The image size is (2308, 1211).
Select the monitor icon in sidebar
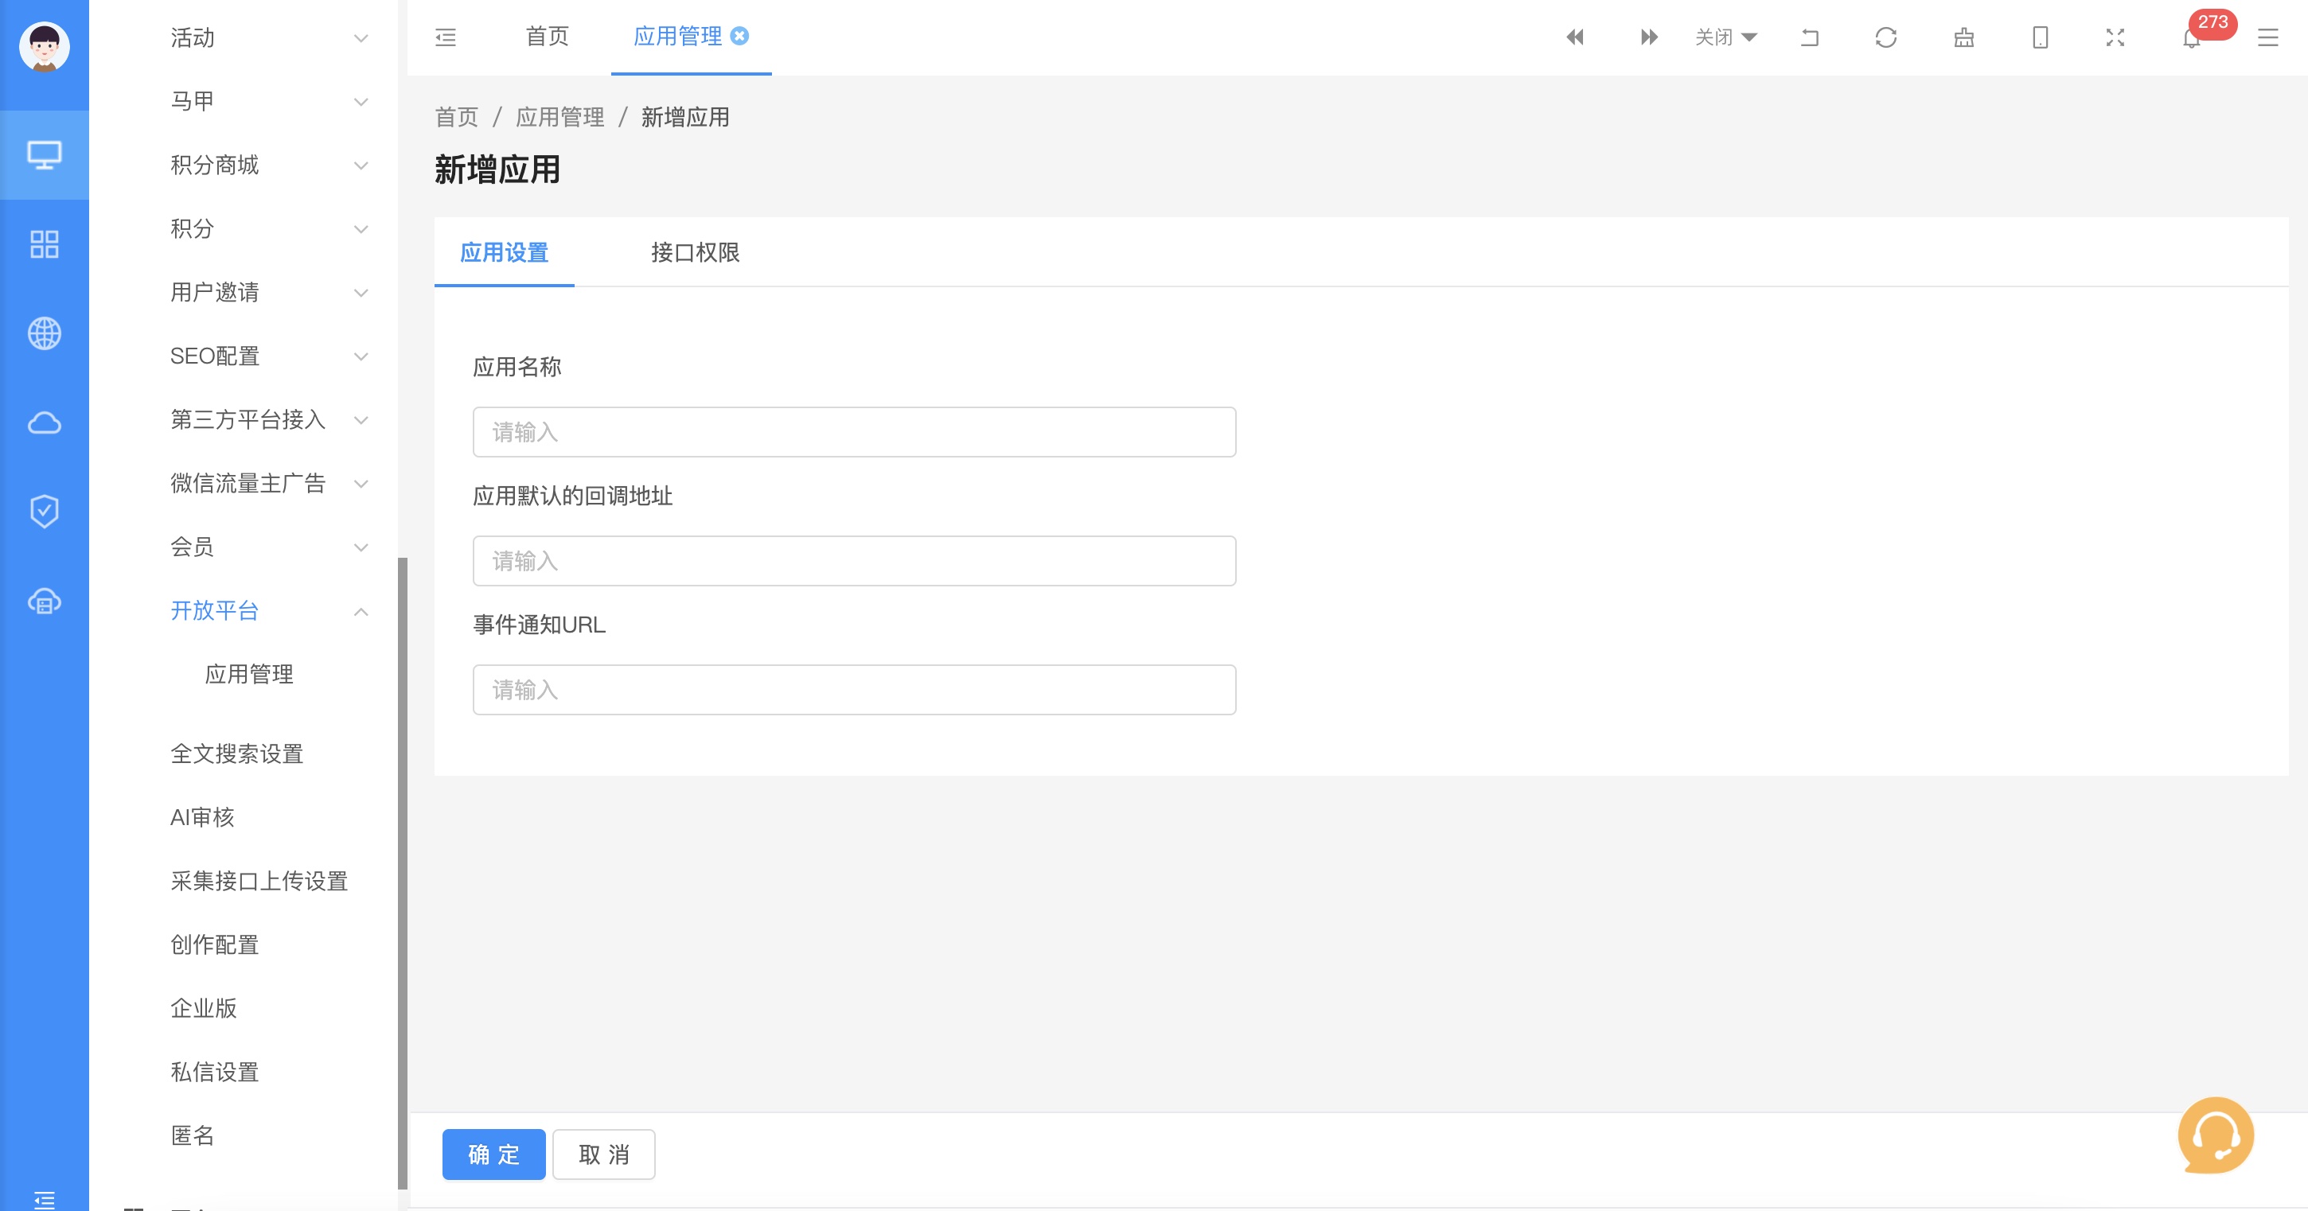pos(44,155)
